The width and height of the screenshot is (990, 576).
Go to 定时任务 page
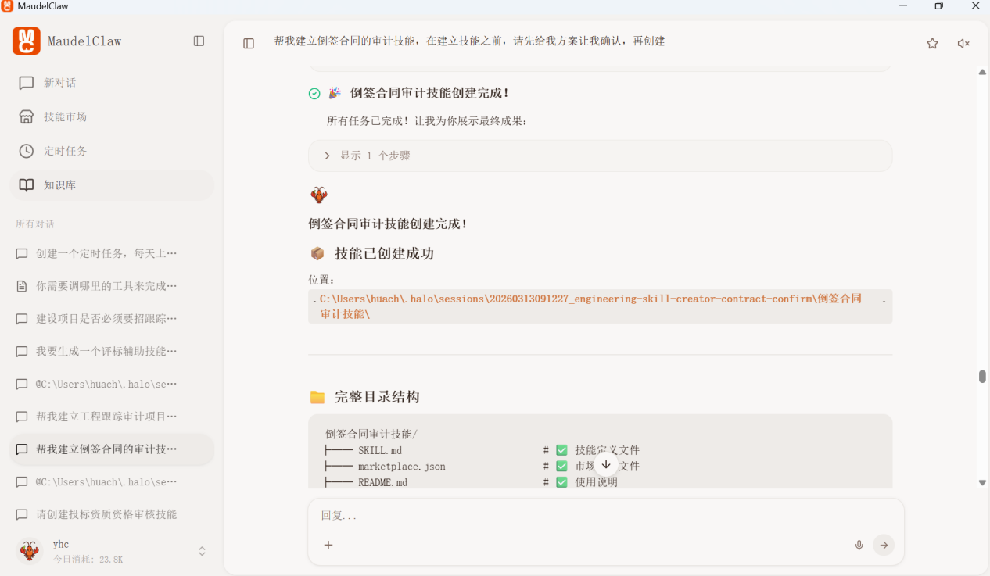65,151
